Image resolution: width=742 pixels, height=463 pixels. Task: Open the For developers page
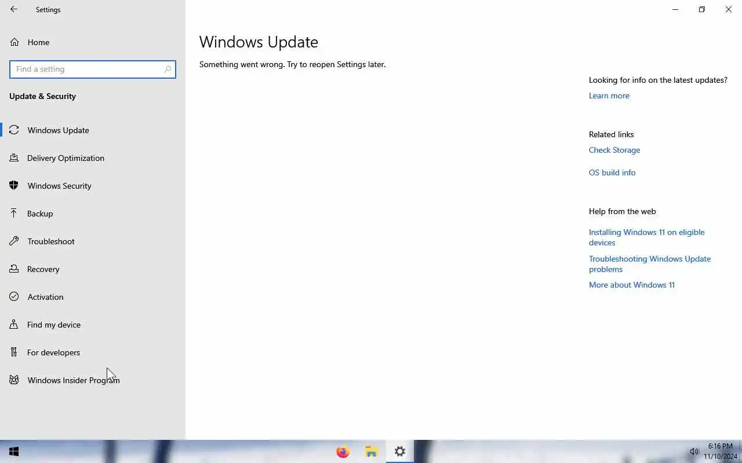pos(93,352)
